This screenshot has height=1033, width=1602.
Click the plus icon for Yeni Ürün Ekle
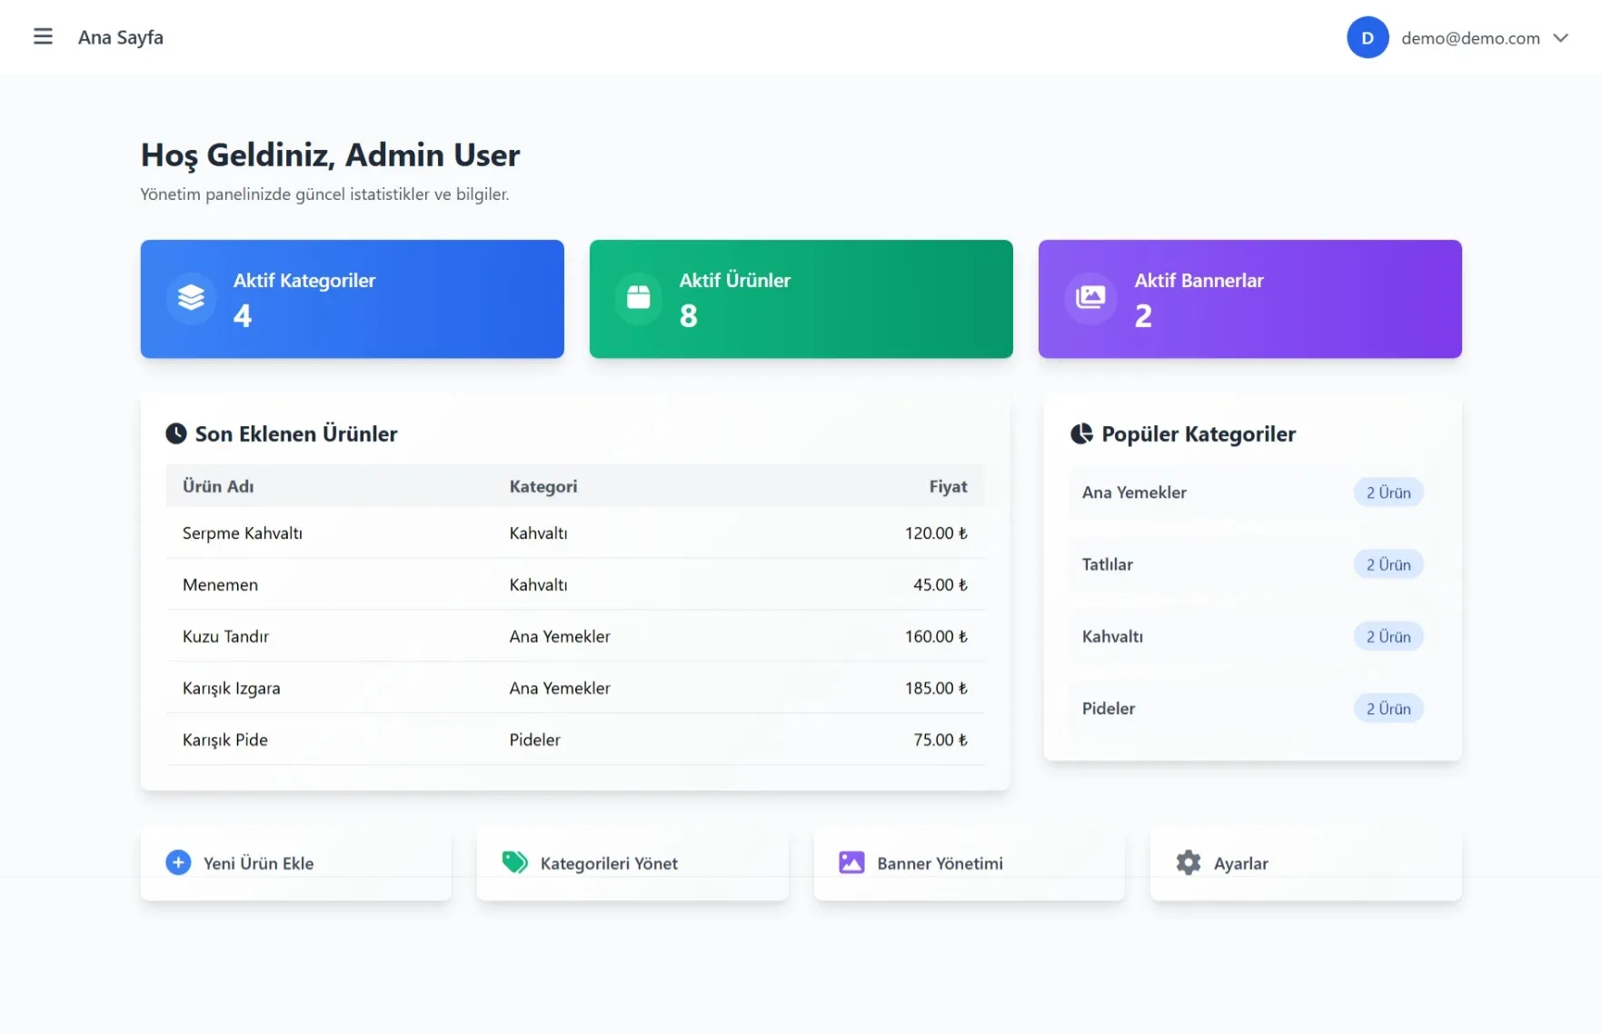[178, 862]
